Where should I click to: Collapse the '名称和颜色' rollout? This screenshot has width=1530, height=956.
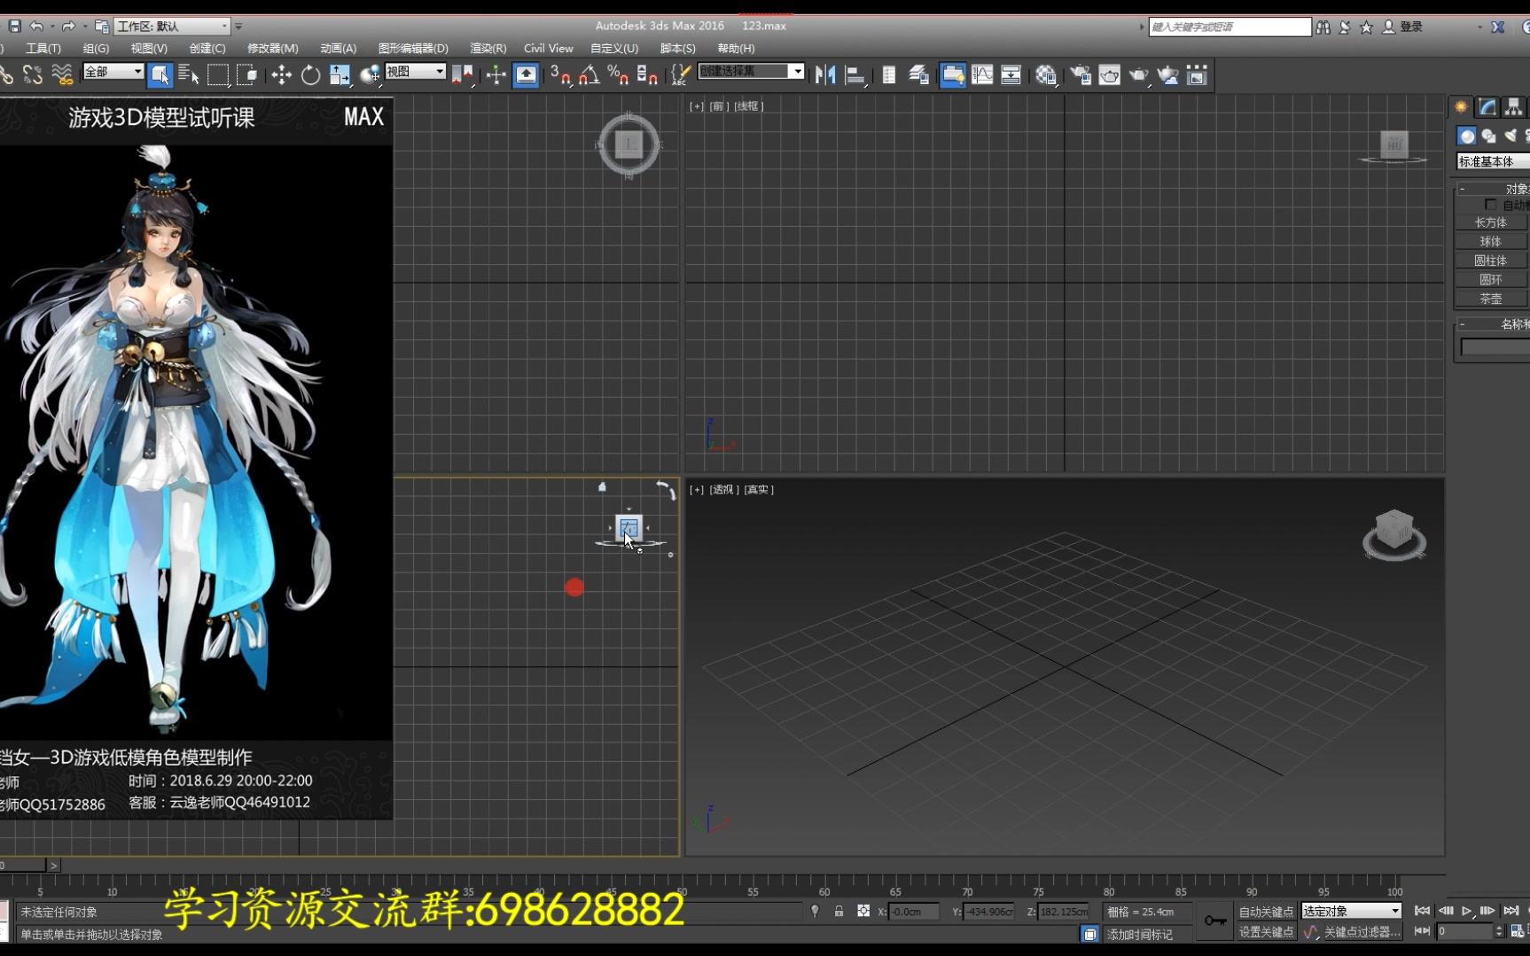pos(1463,324)
